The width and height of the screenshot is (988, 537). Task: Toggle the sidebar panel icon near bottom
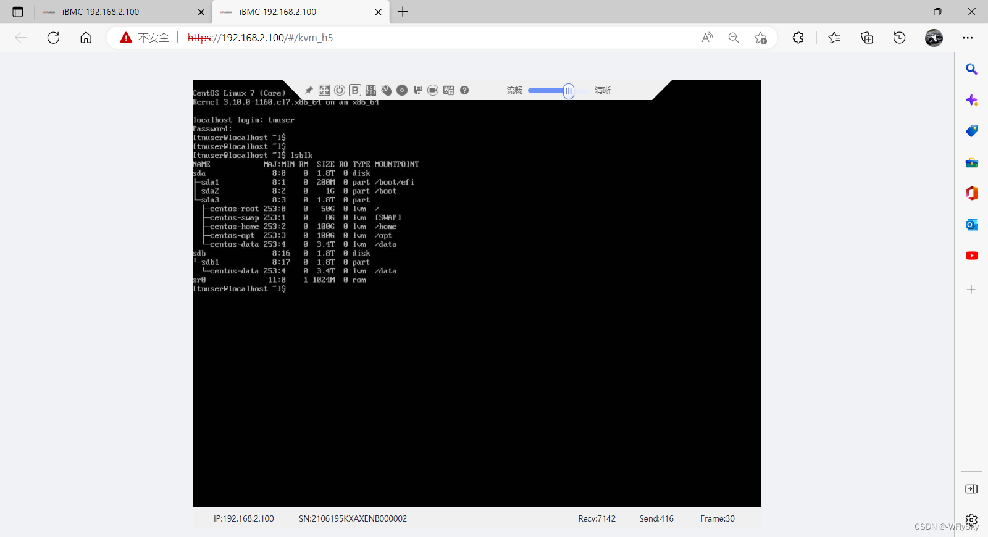[x=971, y=489]
